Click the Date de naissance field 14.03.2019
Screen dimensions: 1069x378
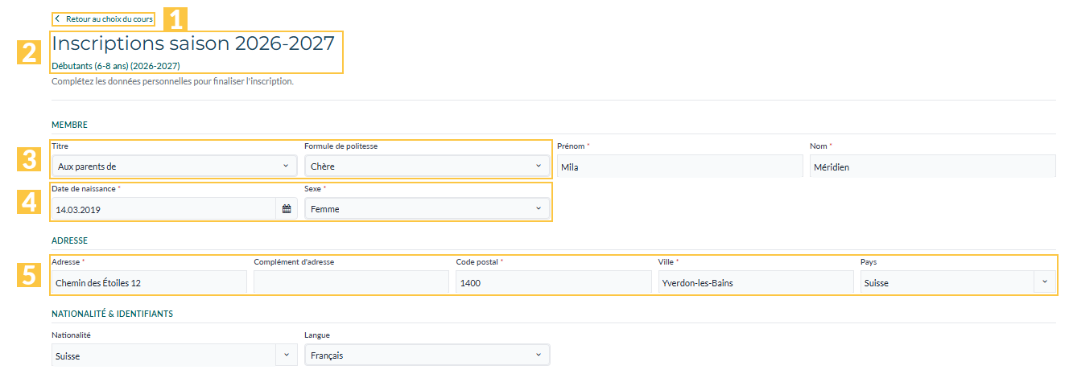164,209
